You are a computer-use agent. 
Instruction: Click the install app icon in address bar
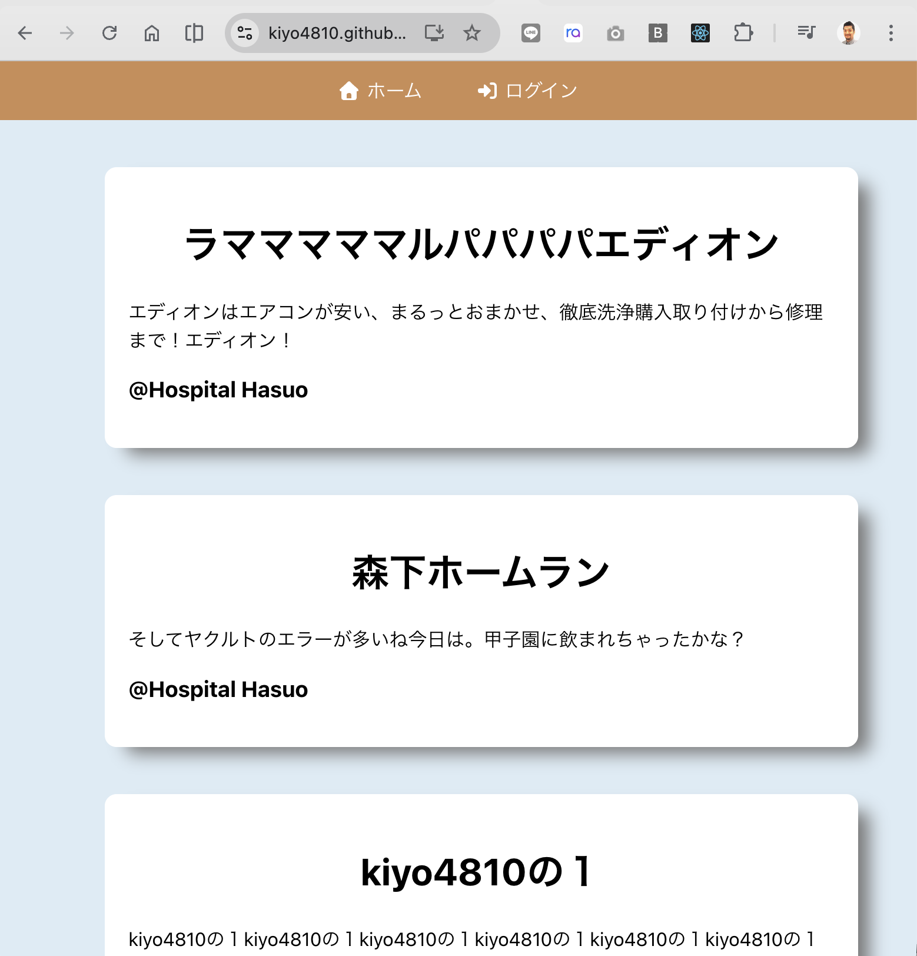click(434, 33)
